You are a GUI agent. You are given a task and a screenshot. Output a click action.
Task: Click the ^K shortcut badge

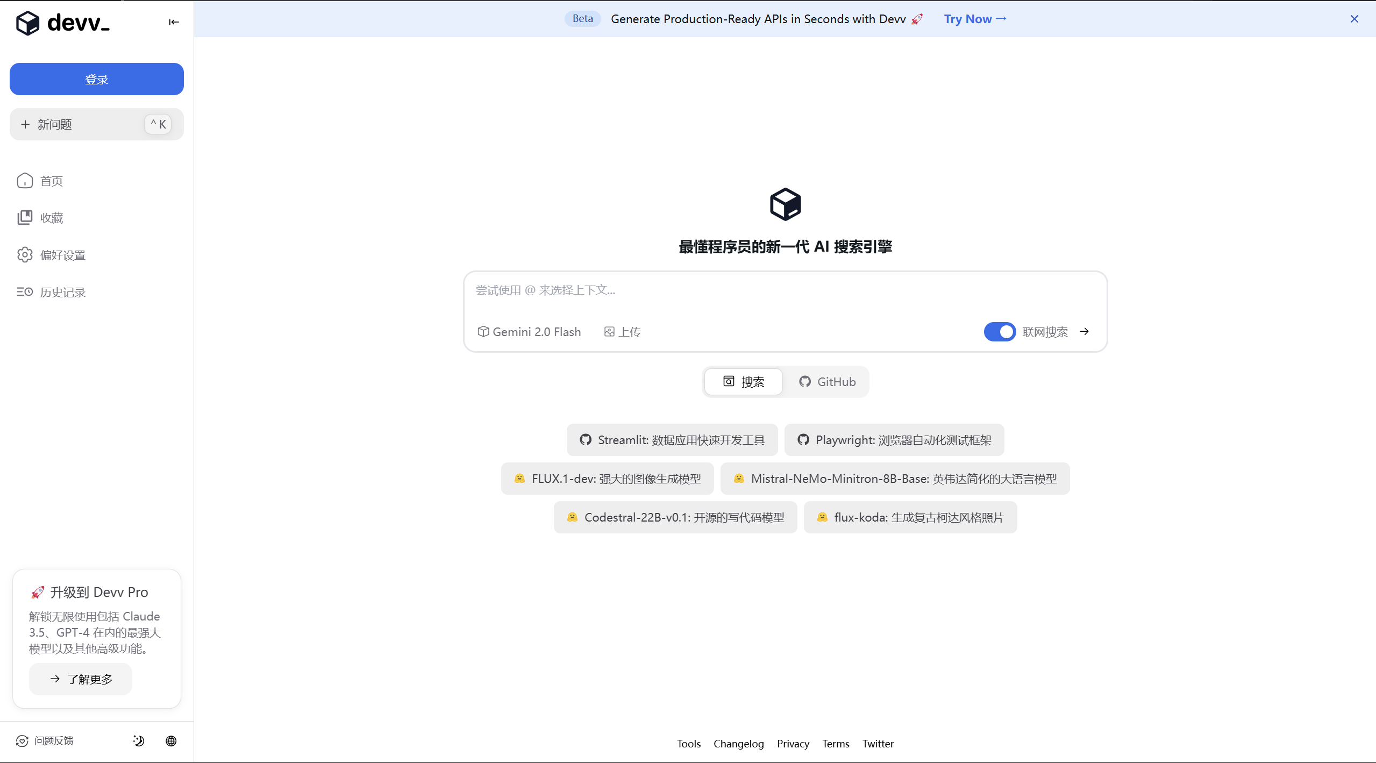[x=158, y=124]
